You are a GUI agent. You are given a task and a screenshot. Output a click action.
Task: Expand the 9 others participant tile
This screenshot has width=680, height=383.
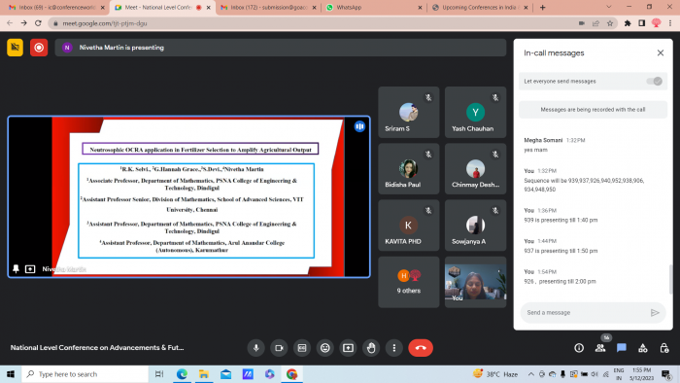(x=409, y=282)
